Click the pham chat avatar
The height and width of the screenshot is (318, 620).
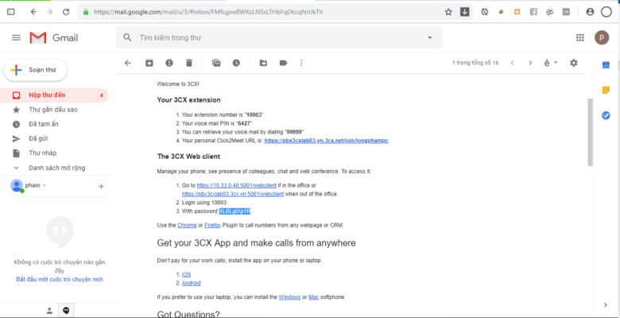click(17, 185)
